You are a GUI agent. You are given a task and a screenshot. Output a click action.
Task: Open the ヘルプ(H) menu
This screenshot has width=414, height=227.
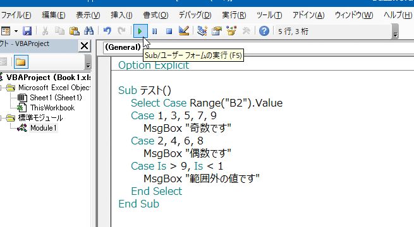point(398,15)
